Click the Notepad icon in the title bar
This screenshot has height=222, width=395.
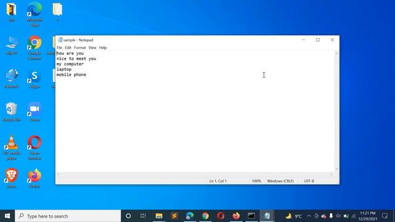click(60, 39)
